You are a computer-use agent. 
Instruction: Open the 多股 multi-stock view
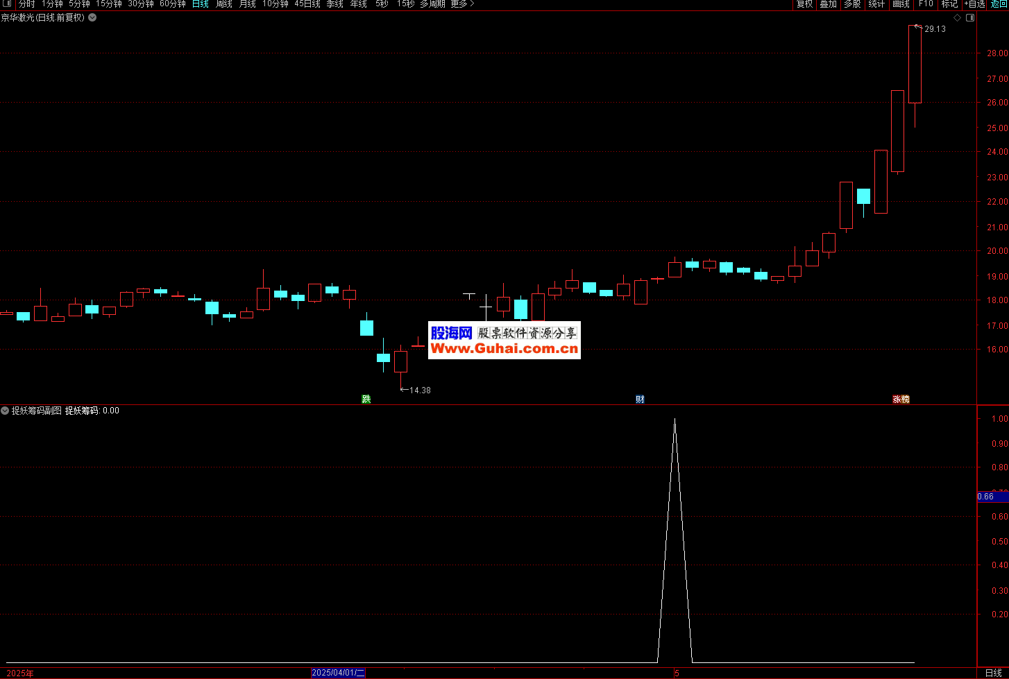(x=852, y=4)
